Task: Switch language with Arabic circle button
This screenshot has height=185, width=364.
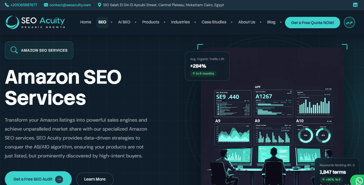Action: point(349,22)
